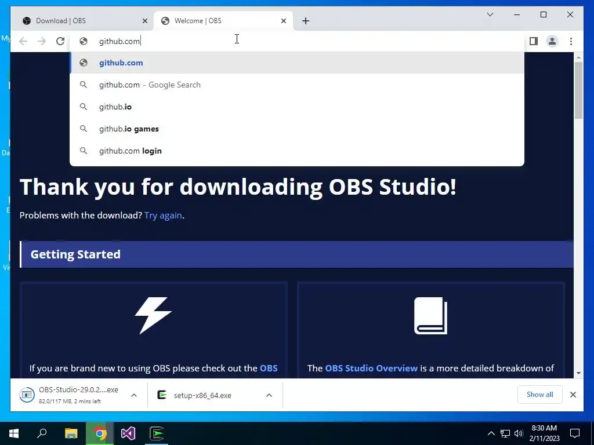Open the OBS Studio Overview link
Viewport: 594px width, 445px height.
click(371, 368)
